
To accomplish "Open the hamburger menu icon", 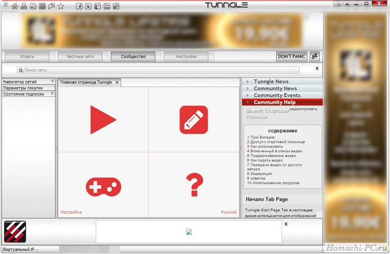I will click(x=6, y=5).
